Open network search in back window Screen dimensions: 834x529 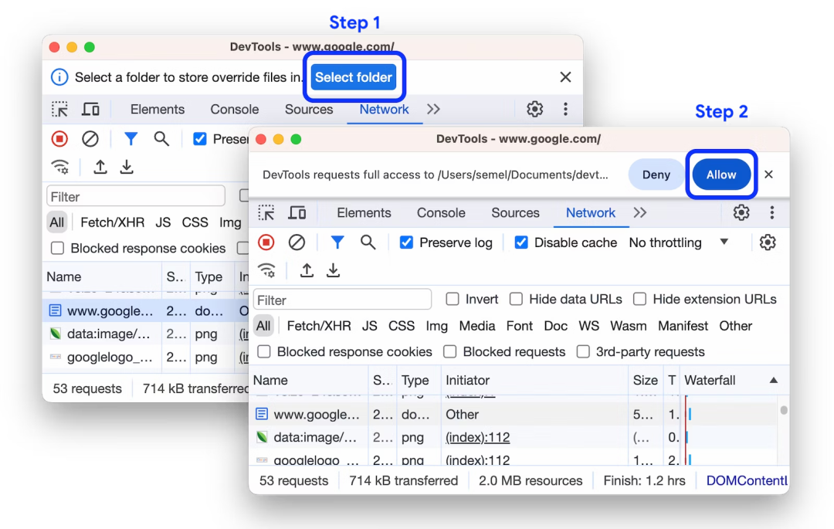161,139
